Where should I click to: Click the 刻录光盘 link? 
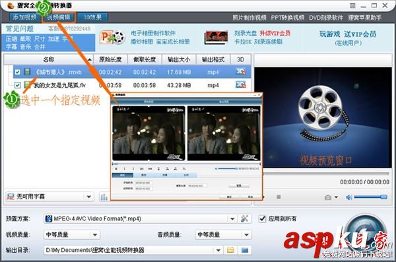[246, 33]
